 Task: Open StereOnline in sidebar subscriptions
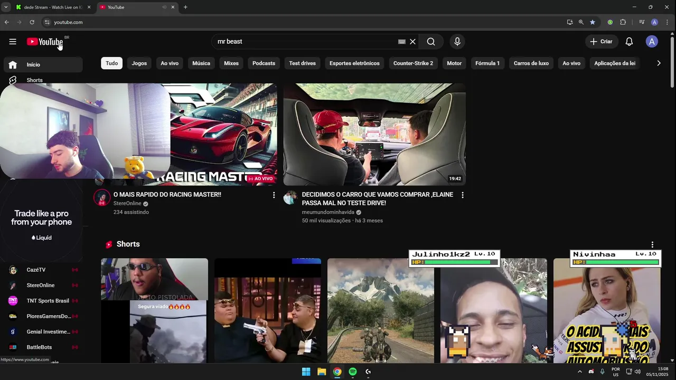pyautogui.click(x=43, y=286)
